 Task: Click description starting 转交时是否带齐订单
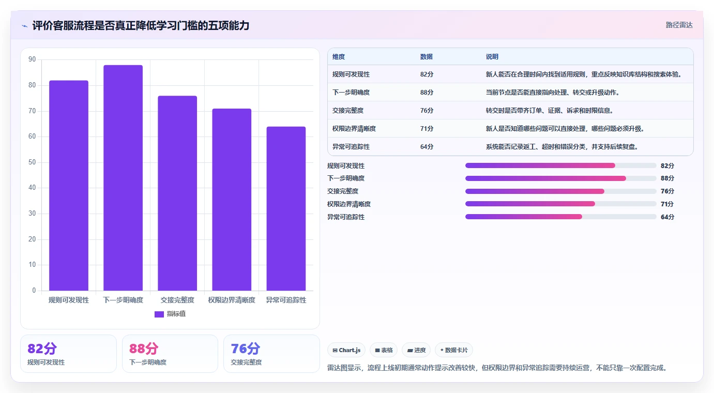point(550,111)
